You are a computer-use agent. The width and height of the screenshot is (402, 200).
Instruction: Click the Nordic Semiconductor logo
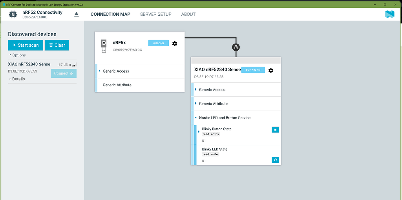tap(389, 14)
